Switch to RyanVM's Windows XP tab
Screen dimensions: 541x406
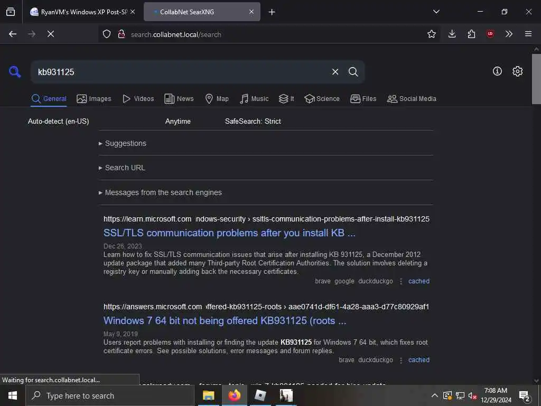(83, 12)
